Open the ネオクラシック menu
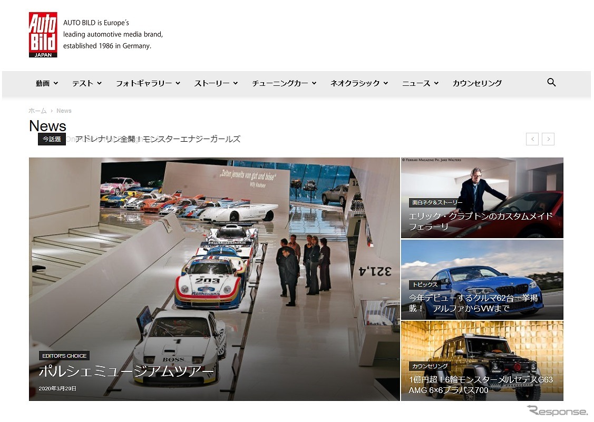Viewport: 594px width, 422px height. pyautogui.click(x=358, y=83)
